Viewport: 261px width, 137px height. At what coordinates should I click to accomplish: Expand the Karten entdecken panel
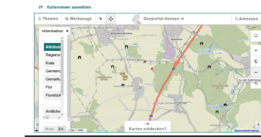pos(148,127)
